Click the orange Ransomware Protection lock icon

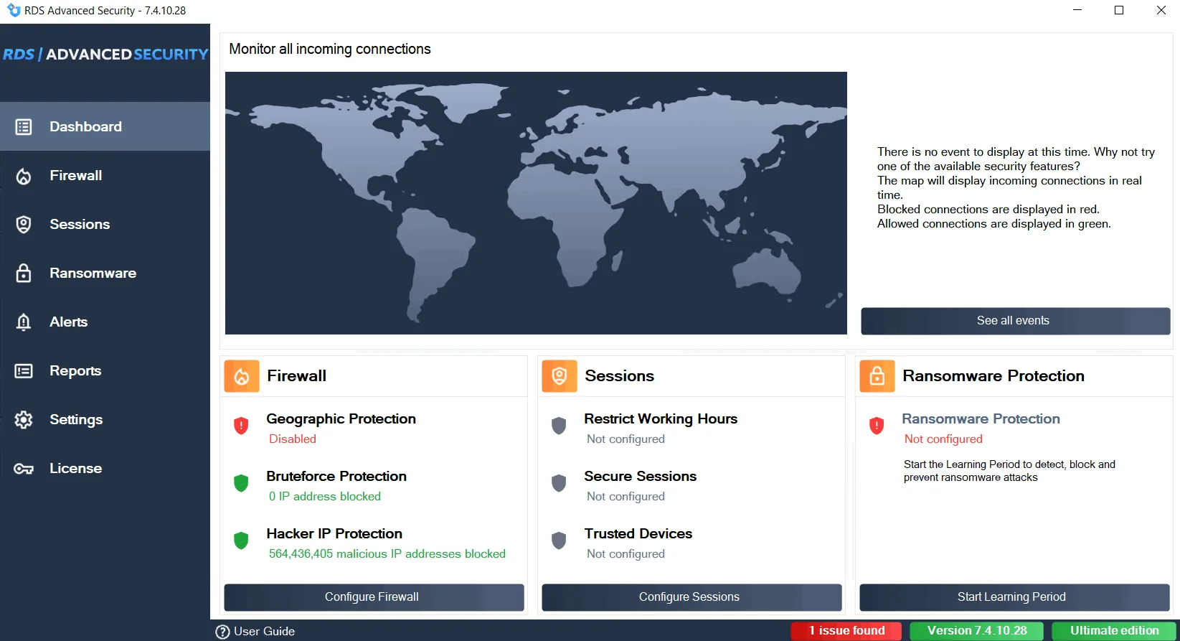coord(877,376)
